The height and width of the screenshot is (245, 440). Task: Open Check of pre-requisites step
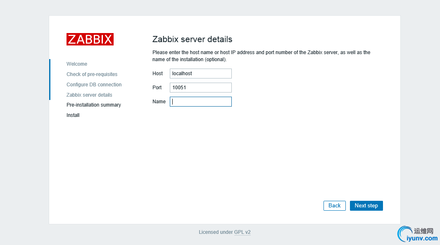tap(92, 74)
